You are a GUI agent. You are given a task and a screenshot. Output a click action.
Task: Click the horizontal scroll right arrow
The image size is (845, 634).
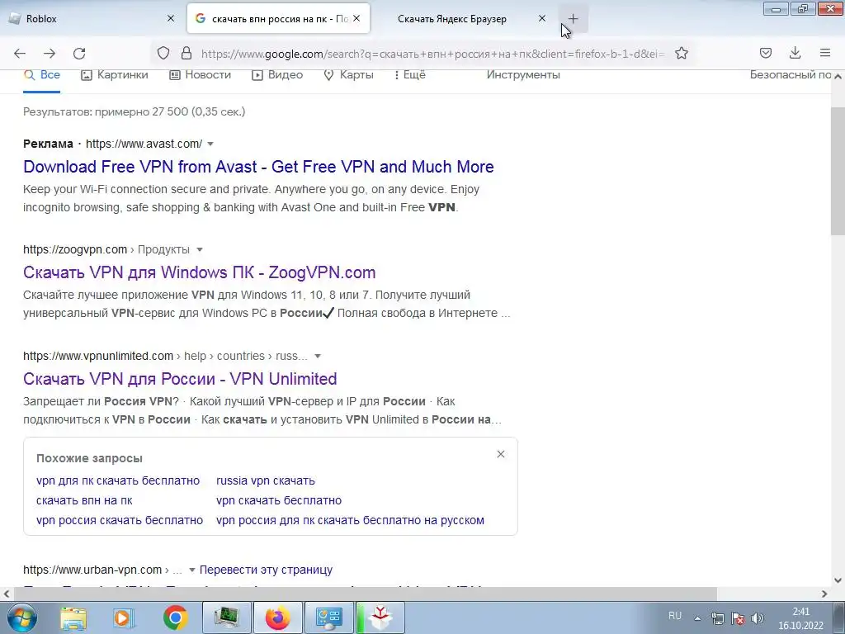[x=824, y=594]
